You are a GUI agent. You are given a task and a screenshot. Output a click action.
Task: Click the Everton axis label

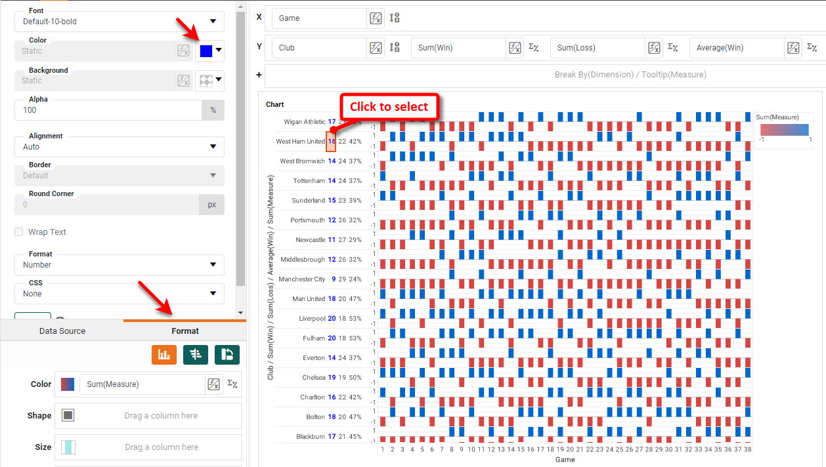315,358
